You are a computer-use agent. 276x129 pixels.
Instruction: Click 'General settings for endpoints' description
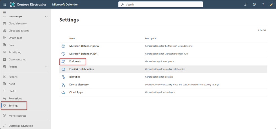[x=160, y=61]
